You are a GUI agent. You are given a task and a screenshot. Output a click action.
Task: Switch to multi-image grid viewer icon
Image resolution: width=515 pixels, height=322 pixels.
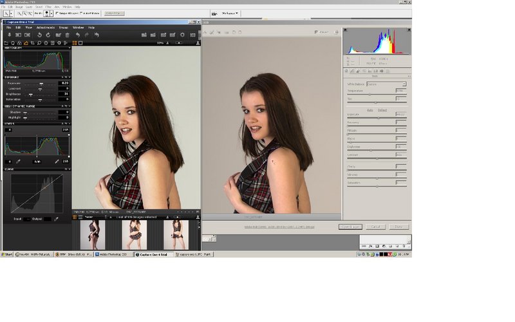[74, 43]
